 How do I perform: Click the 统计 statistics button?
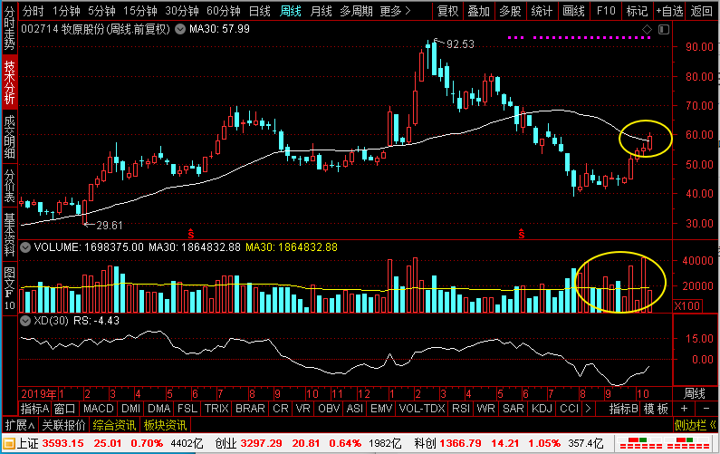point(542,11)
